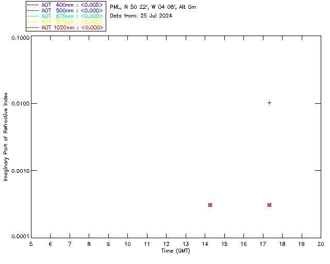Click the y-axis label 0.1000
This screenshot has height=264, width=330.
tap(21, 38)
